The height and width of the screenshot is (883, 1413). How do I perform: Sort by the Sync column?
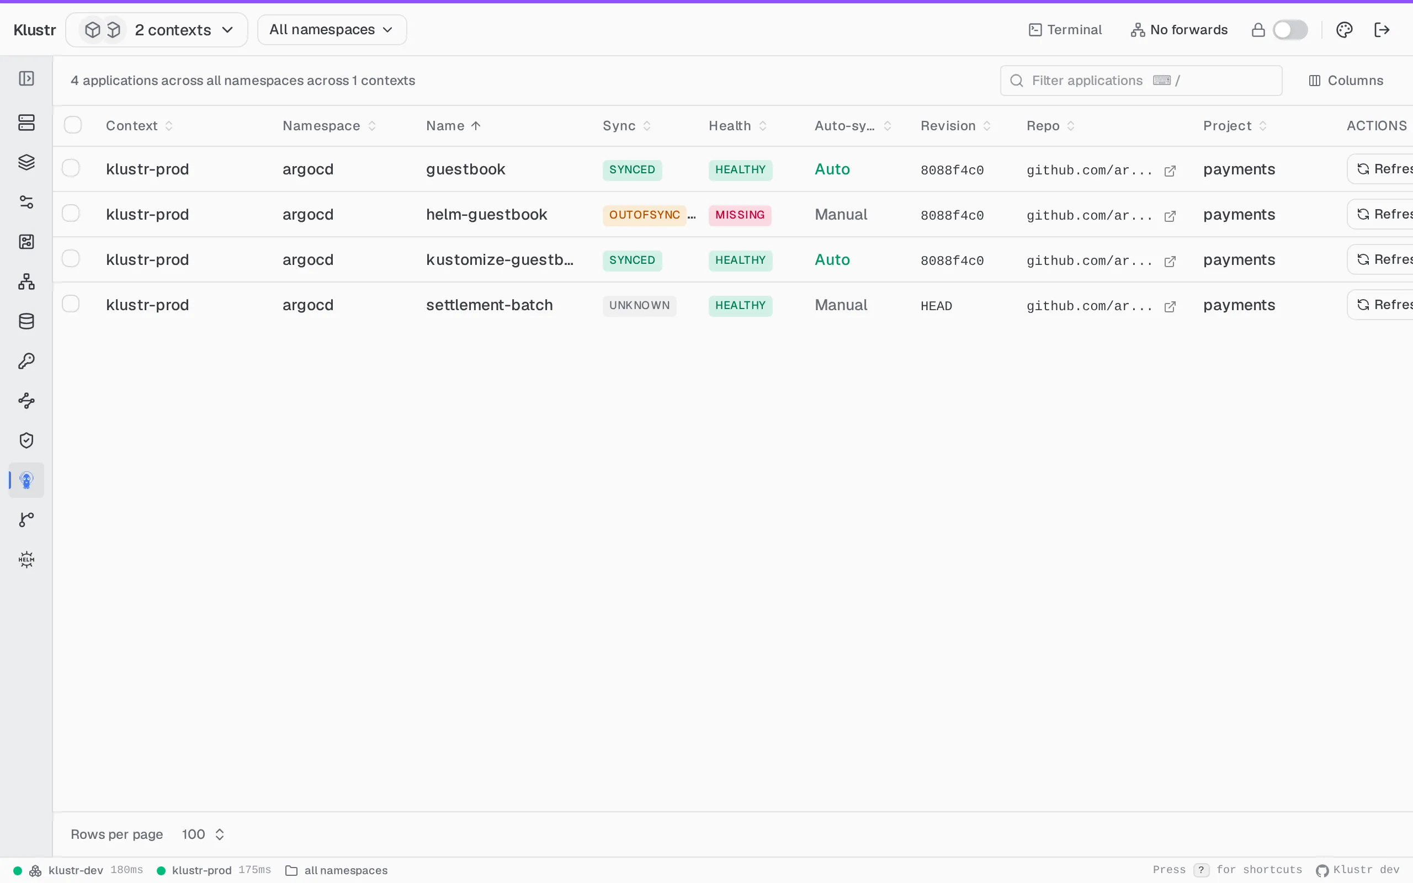click(x=626, y=126)
